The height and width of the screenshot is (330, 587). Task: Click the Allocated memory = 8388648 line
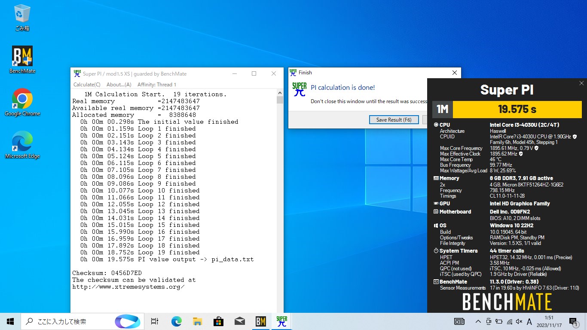(x=134, y=115)
